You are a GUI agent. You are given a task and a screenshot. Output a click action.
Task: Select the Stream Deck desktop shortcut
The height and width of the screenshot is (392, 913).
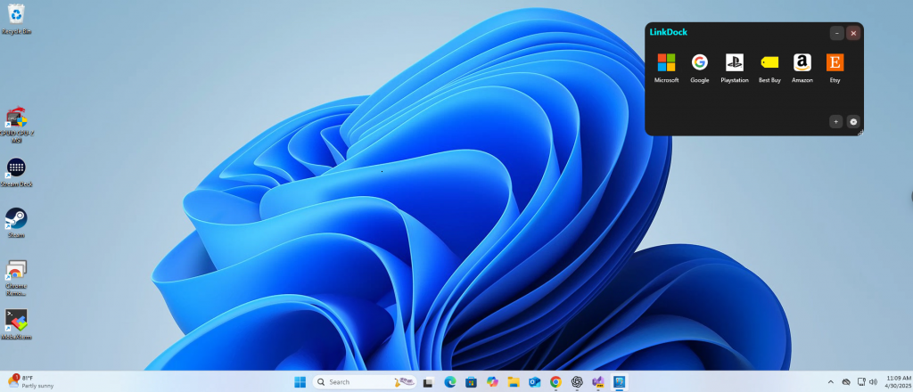tap(16, 168)
